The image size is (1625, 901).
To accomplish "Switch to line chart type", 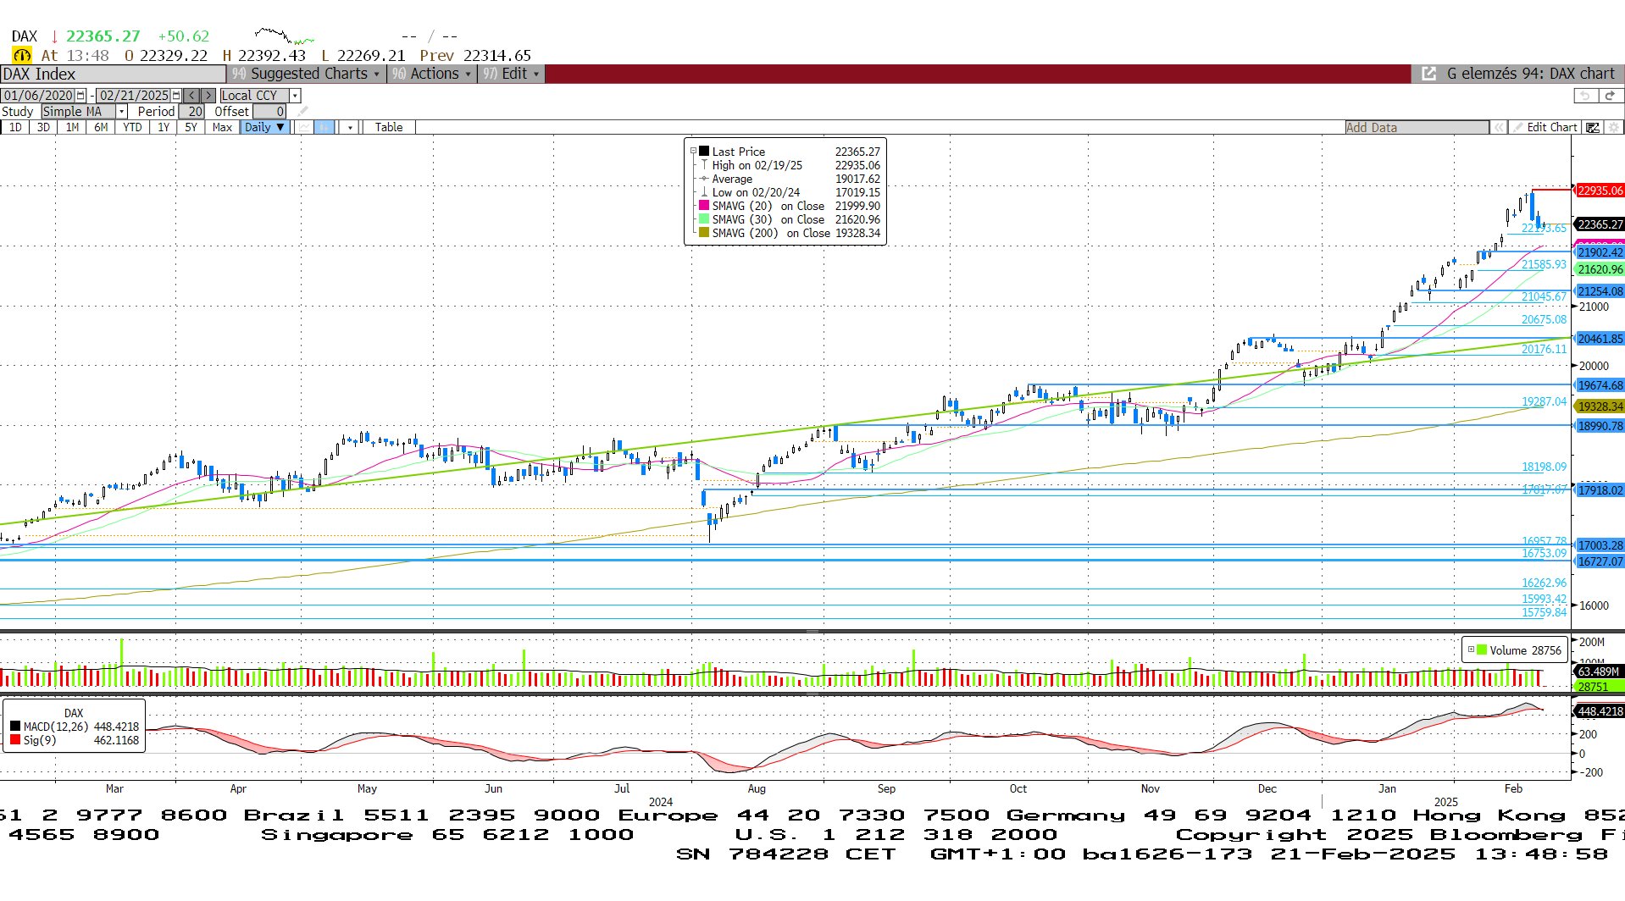I will (x=304, y=127).
